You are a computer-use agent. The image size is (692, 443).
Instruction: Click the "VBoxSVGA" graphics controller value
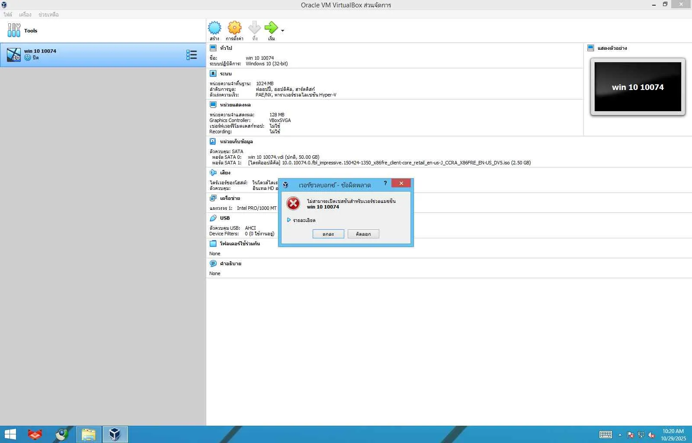click(280, 120)
